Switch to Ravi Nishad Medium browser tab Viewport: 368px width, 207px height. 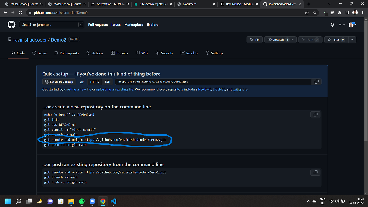point(239,4)
